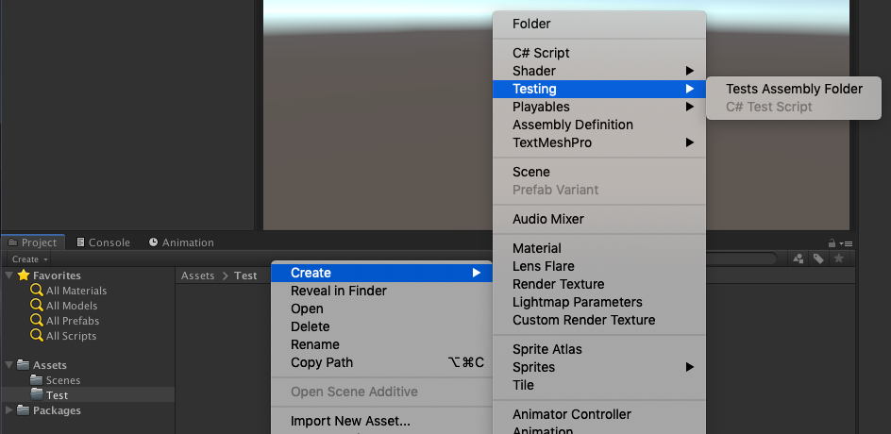Open the Create dropdown in Project toolbar

tap(30, 259)
